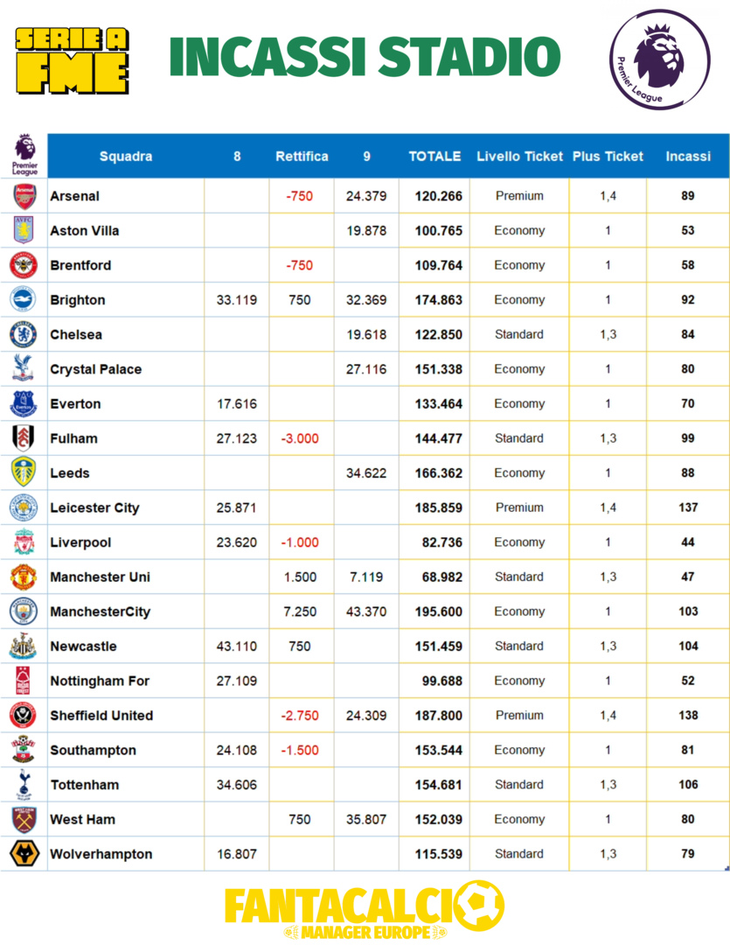Viewport: 730px width, 945px height.
Task: Click the West Ham crest icon
Action: (24, 819)
